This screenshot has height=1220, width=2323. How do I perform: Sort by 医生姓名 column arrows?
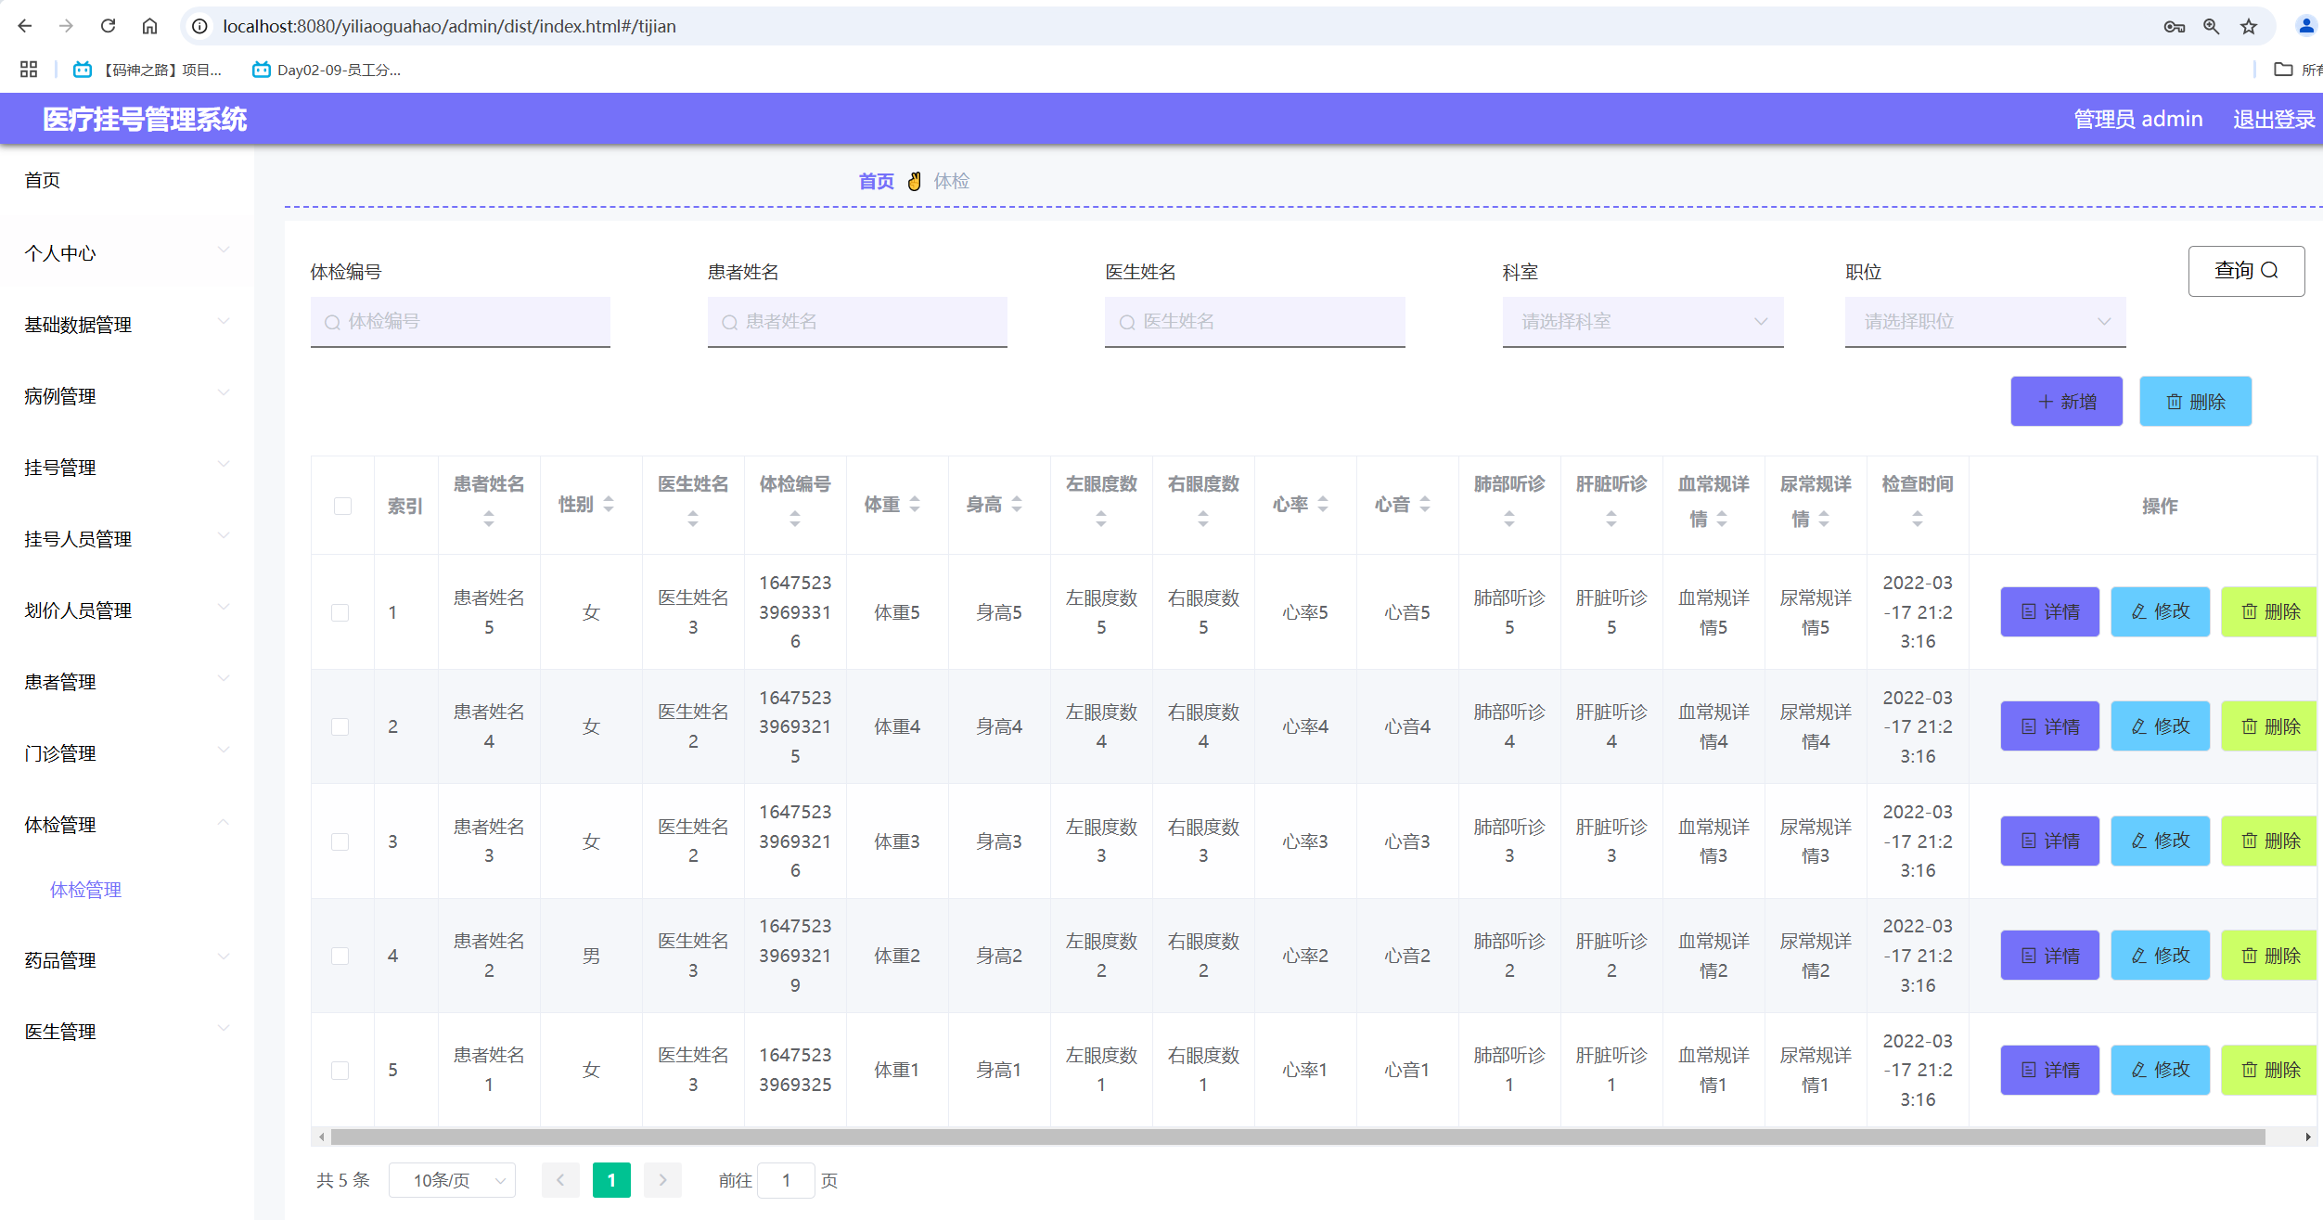(693, 519)
